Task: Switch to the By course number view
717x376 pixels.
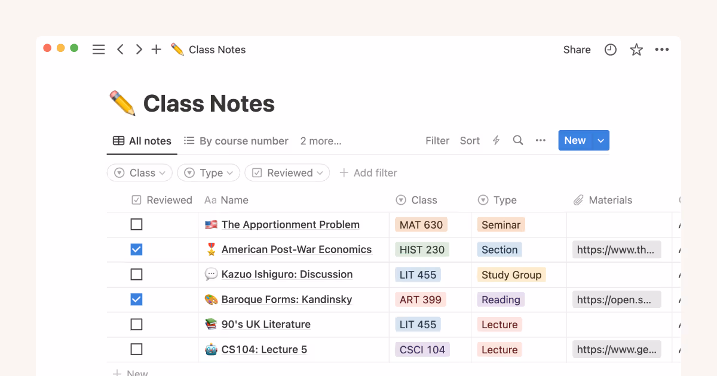Action: (235, 141)
